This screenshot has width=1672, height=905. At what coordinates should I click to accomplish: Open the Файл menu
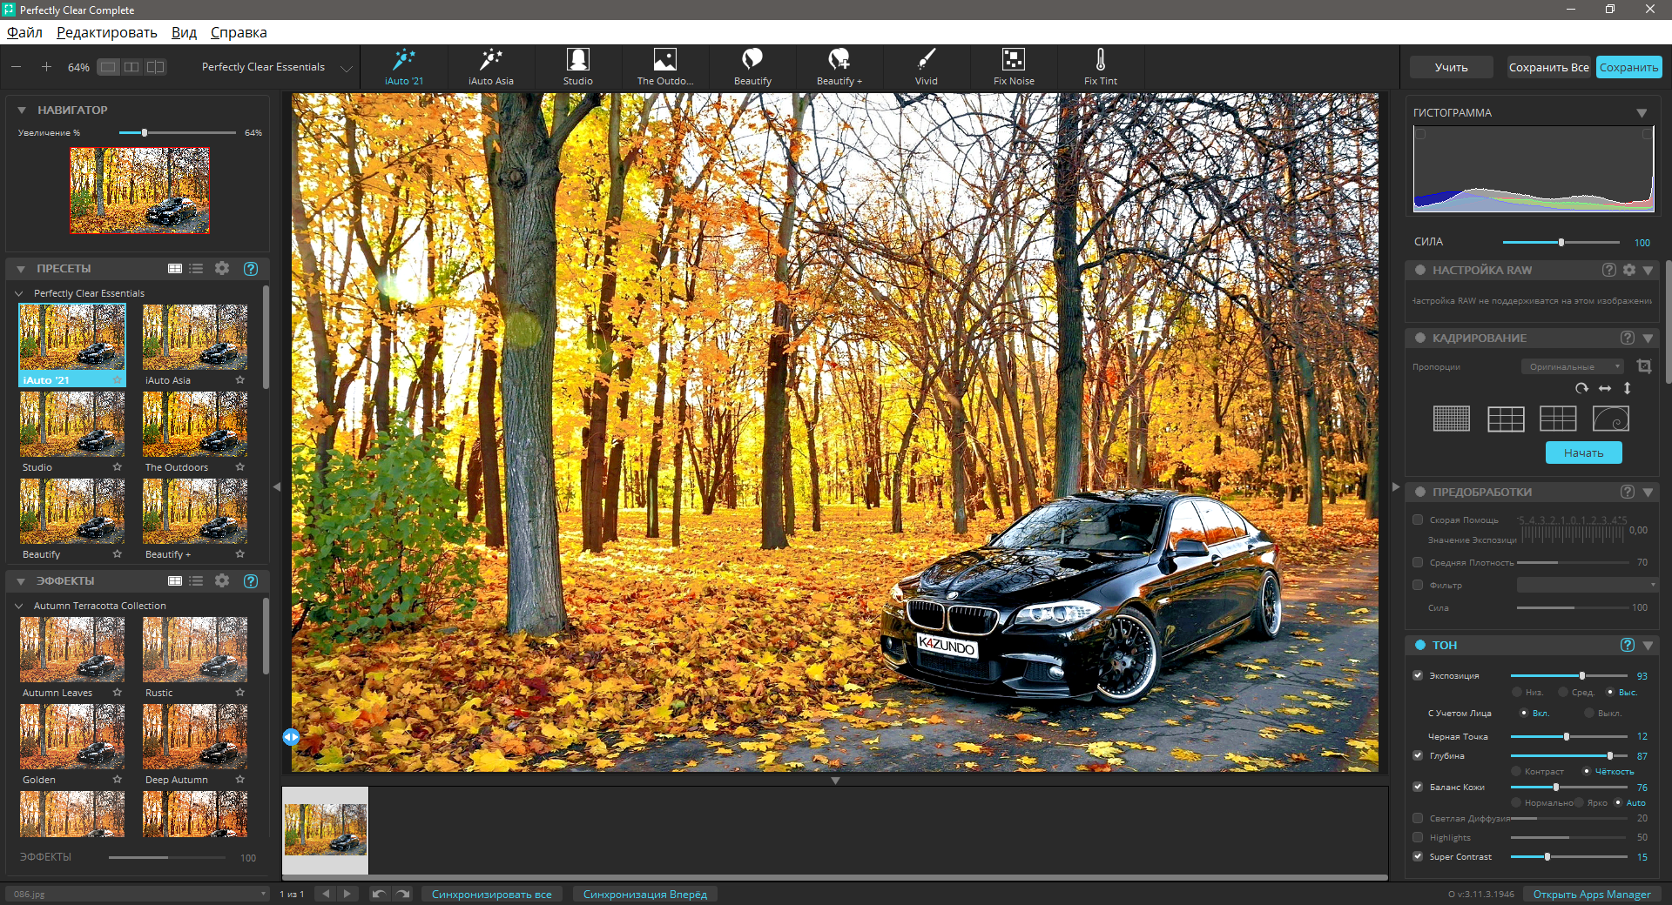click(x=24, y=32)
